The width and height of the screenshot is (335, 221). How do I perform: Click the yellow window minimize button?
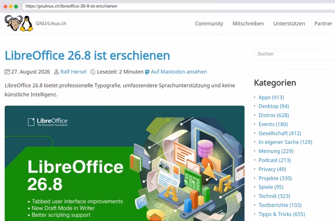pos(11,6)
